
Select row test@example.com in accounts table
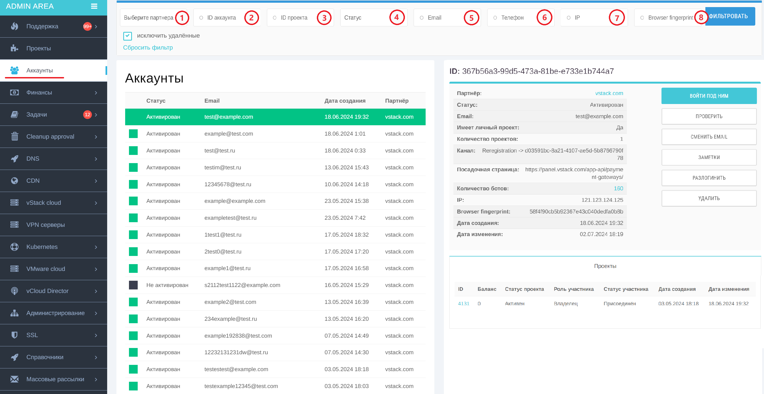click(x=275, y=117)
